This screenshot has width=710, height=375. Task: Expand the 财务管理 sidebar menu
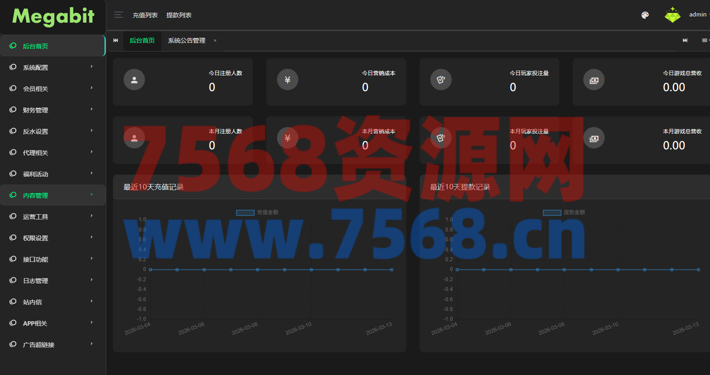pos(52,110)
